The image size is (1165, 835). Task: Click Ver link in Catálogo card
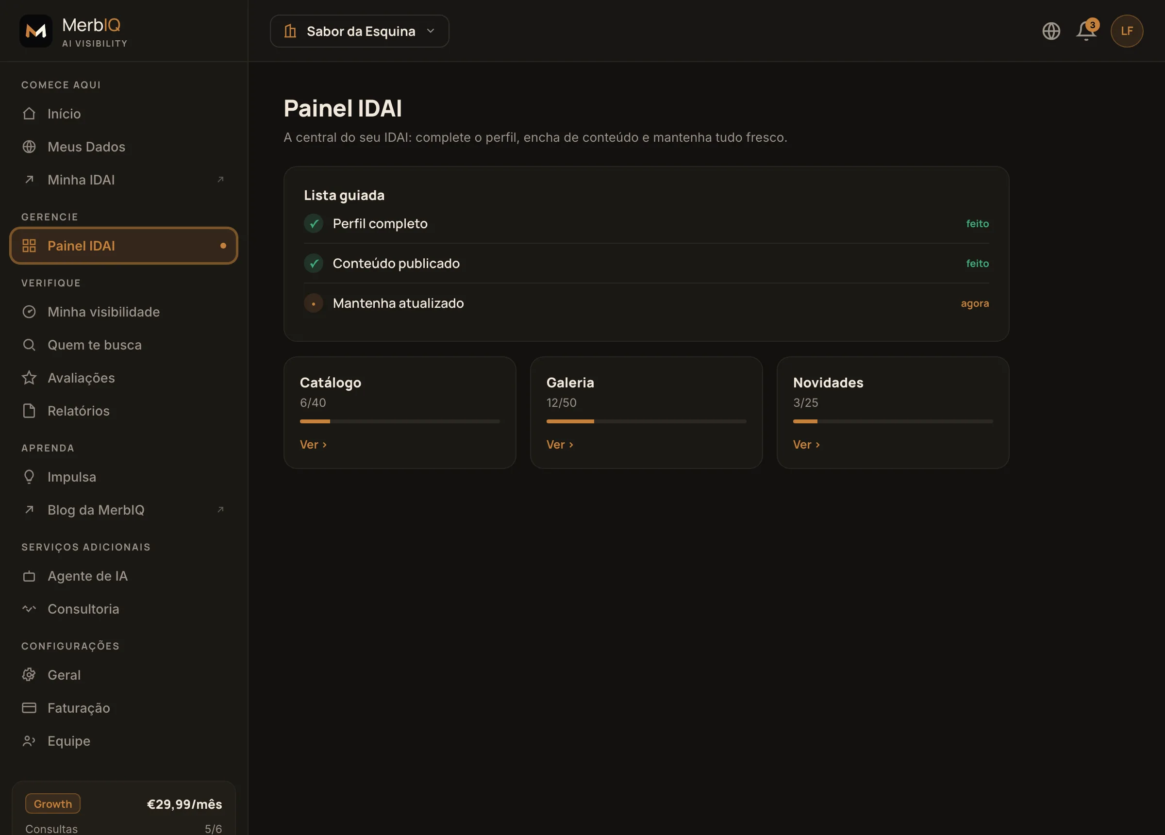coord(314,445)
